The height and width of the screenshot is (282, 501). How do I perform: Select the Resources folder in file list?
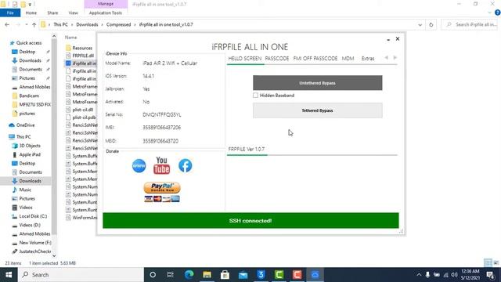point(82,48)
